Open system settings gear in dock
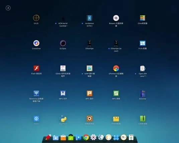179x143 pixels. click(93, 137)
